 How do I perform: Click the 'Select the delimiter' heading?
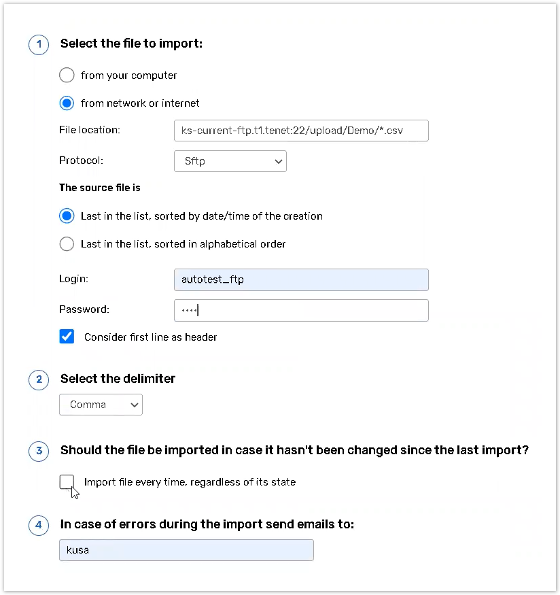[118, 379]
